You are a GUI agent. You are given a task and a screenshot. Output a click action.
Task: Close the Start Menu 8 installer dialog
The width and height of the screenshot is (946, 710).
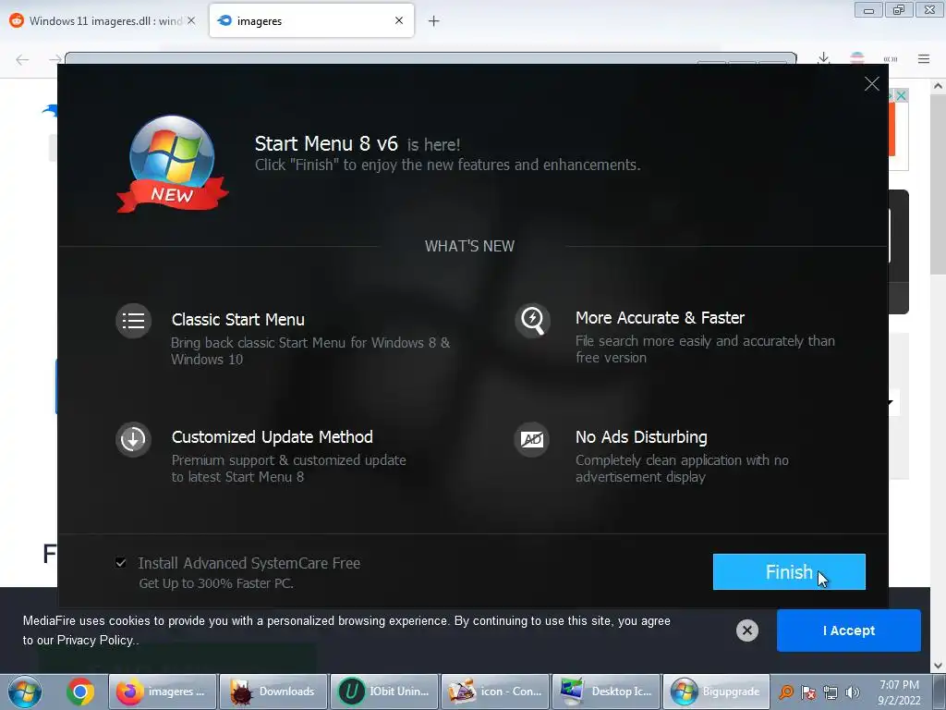point(871,84)
